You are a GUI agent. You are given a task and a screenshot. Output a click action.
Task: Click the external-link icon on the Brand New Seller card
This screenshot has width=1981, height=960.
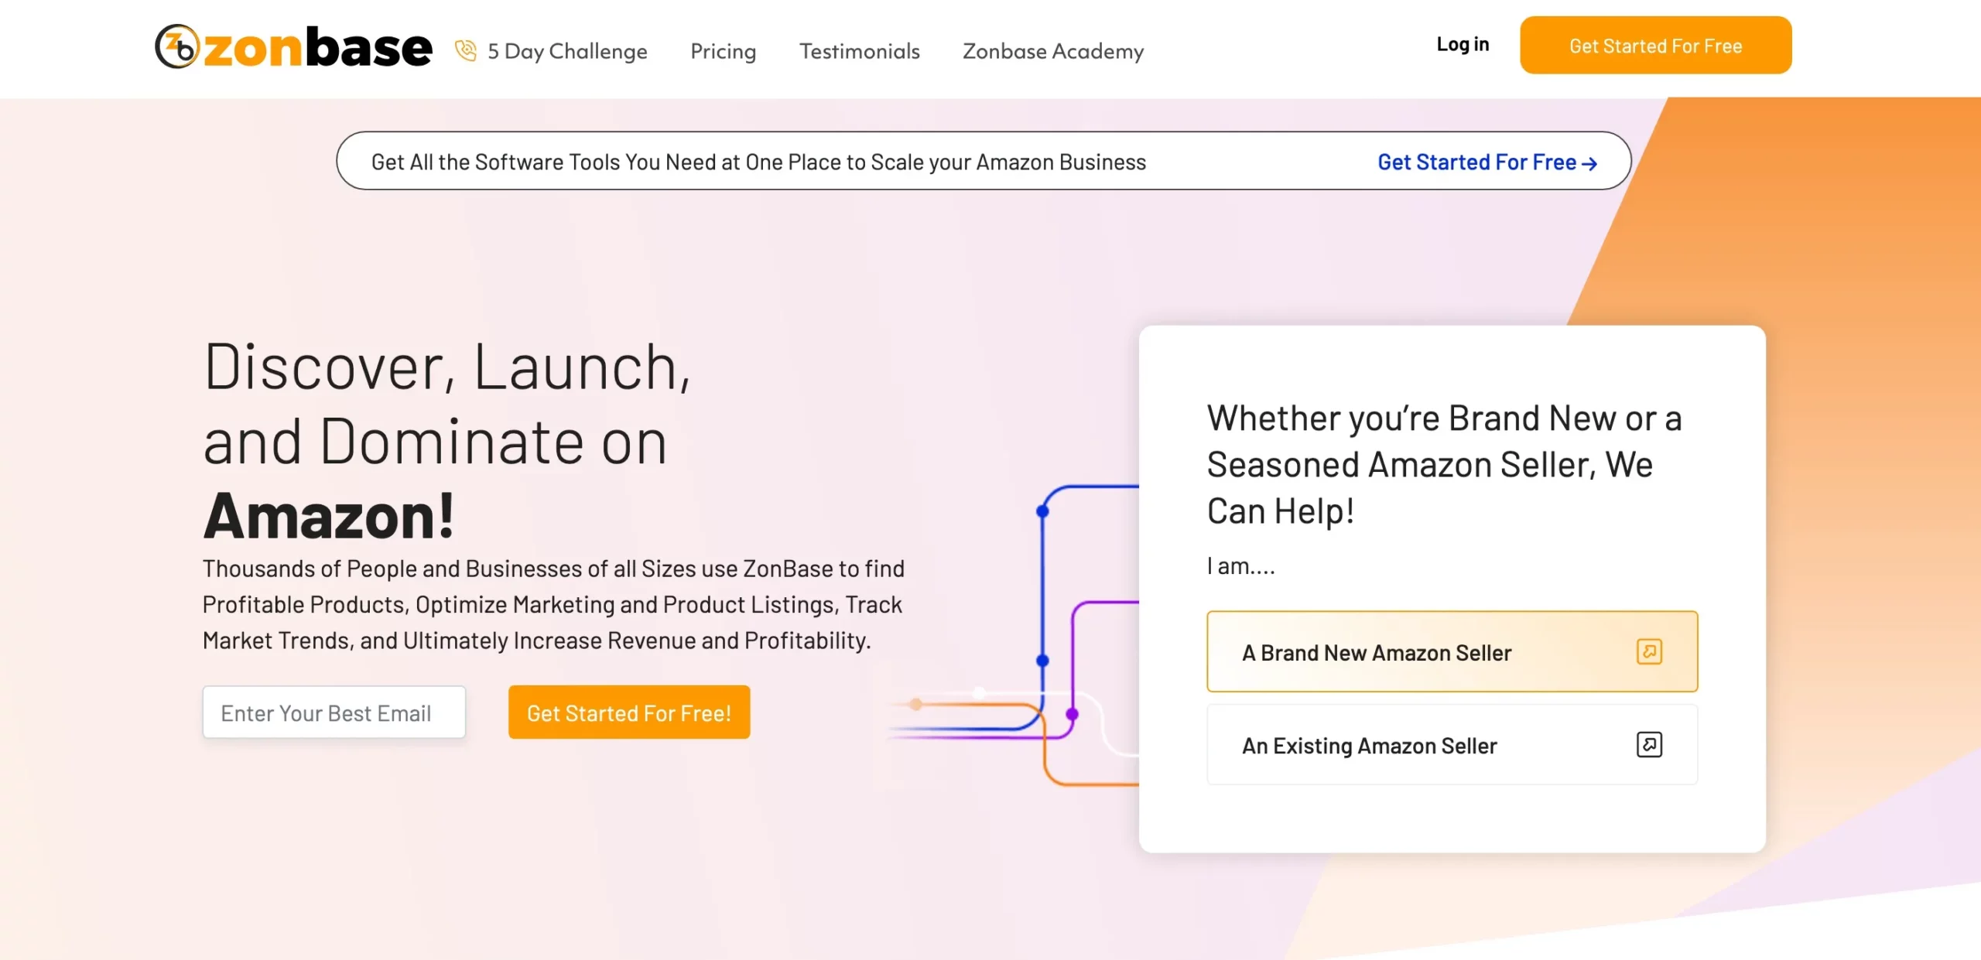1650,651
